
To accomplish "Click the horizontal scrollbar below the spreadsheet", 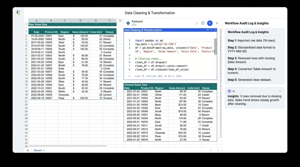I will tap(68, 146).
